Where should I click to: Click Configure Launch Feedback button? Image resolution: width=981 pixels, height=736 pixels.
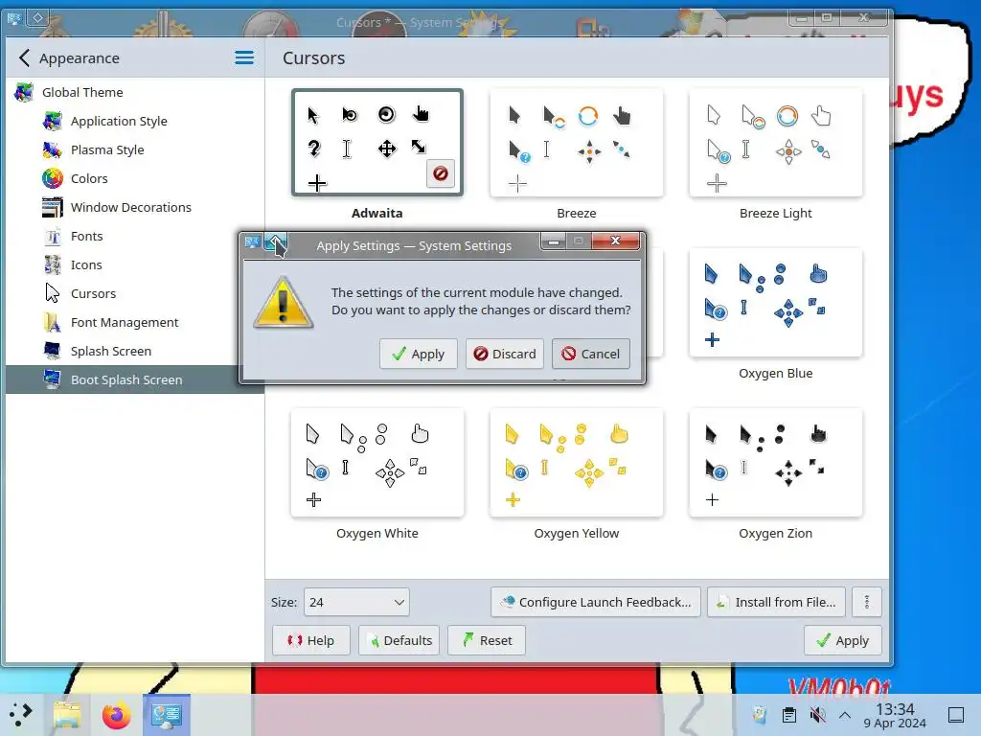click(x=596, y=602)
